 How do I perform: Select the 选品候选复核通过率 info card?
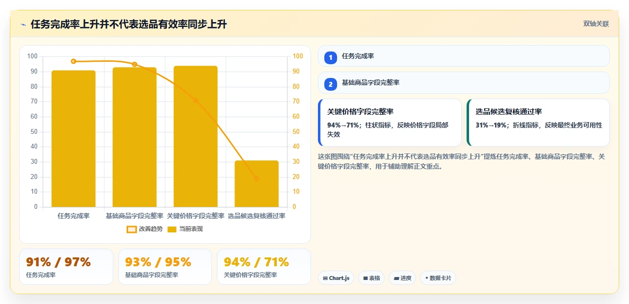coord(538,123)
